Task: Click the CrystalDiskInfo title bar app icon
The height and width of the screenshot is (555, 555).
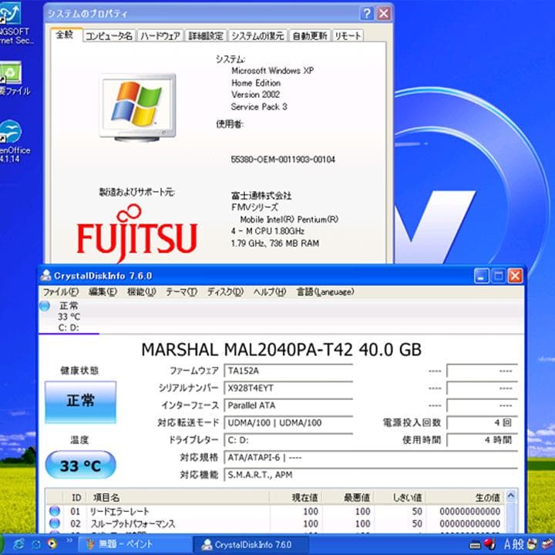Action: pos(45,275)
